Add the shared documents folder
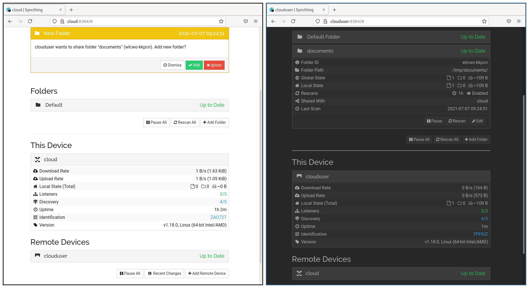 tap(194, 65)
